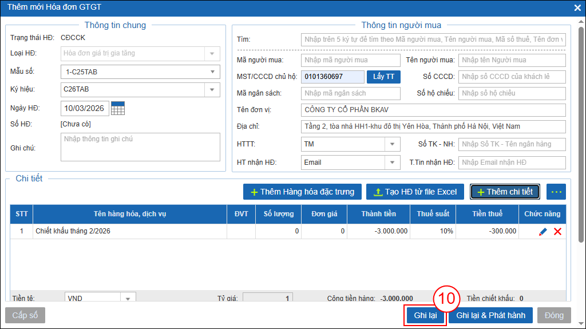586x329 pixels.
Task: Click the Ghi chú text area
Action: coord(140,147)
